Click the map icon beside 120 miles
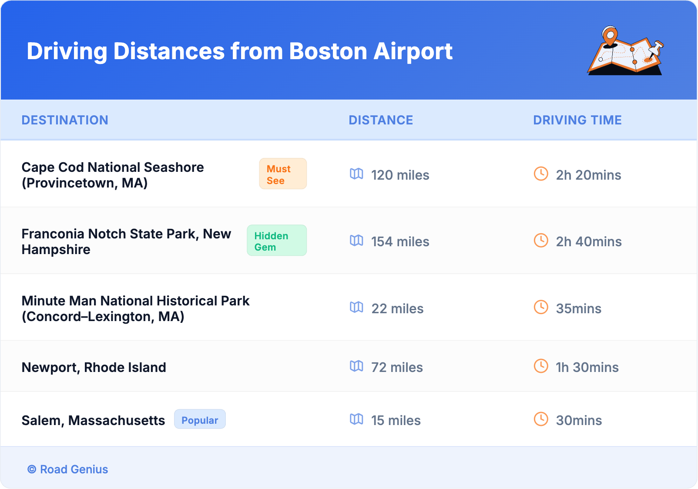This screenshot has height=489, width=698. [x=356, y=174]
